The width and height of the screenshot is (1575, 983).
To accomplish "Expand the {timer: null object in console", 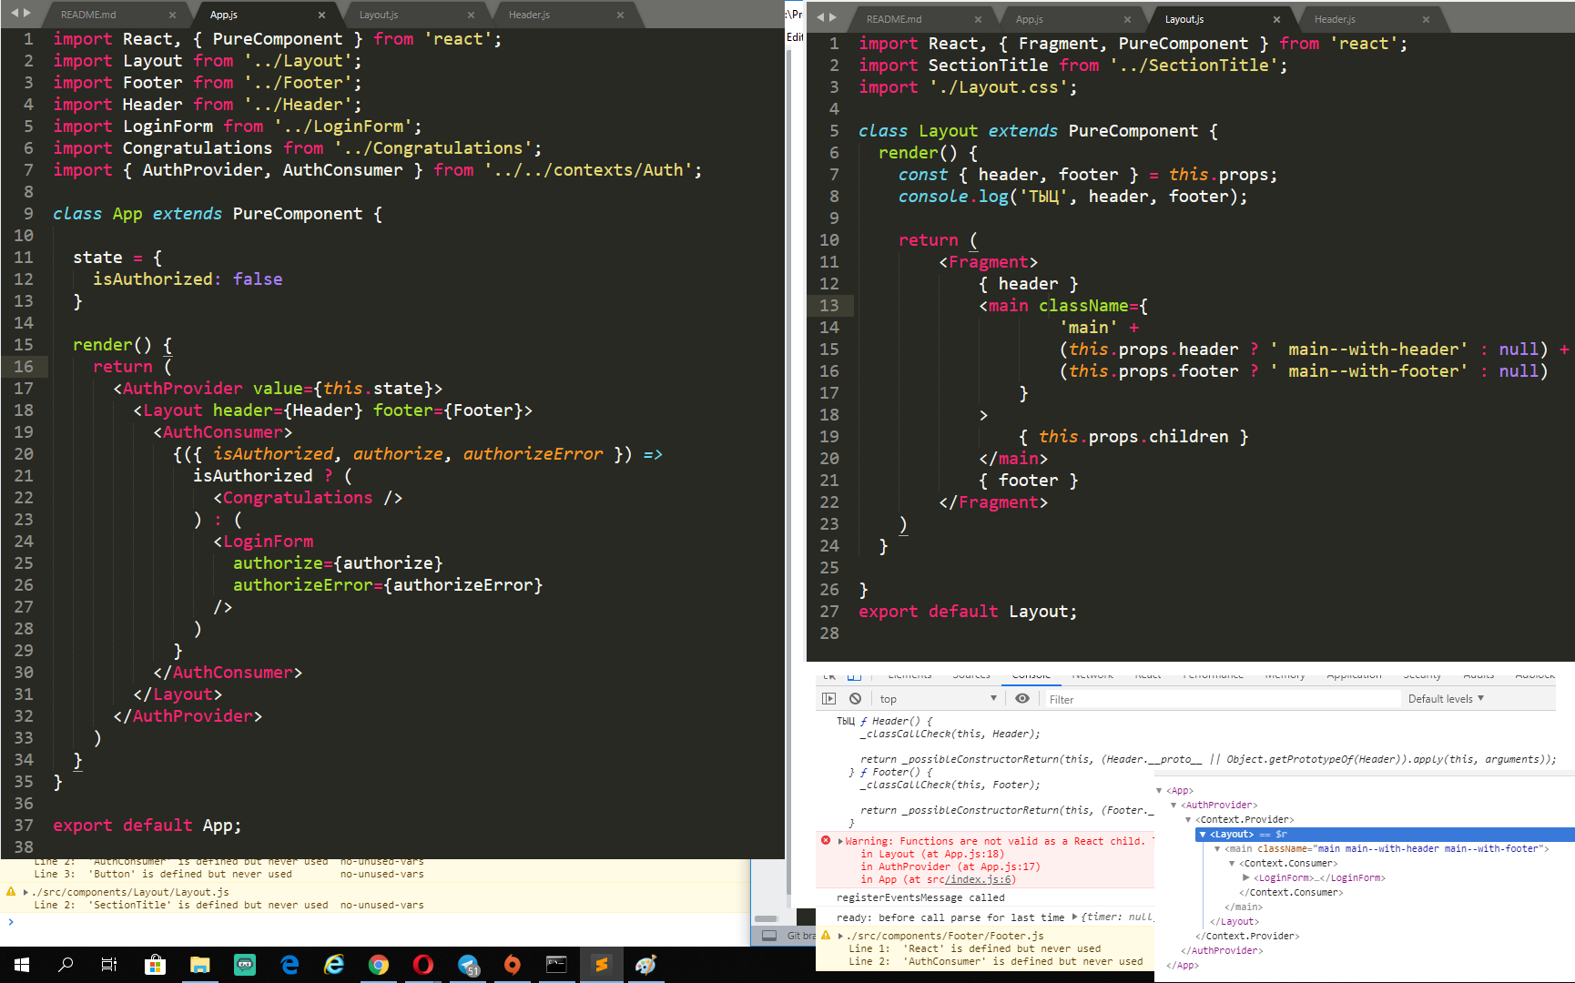I will (x=1075, y=917).
